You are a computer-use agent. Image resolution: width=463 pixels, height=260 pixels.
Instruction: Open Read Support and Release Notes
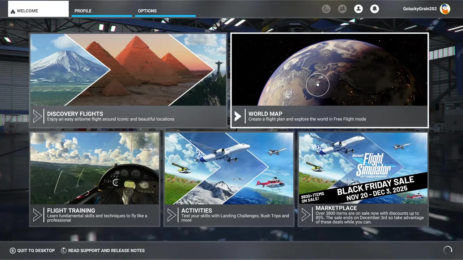[x=106, y=251]
